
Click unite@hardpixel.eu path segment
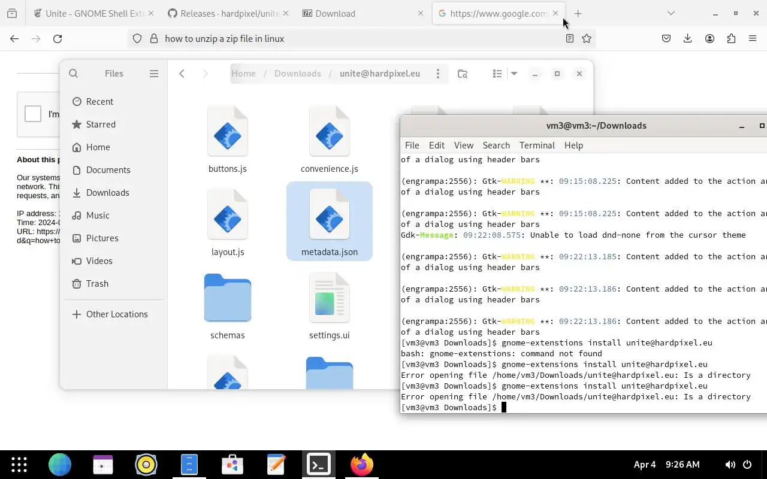[380, 74]
